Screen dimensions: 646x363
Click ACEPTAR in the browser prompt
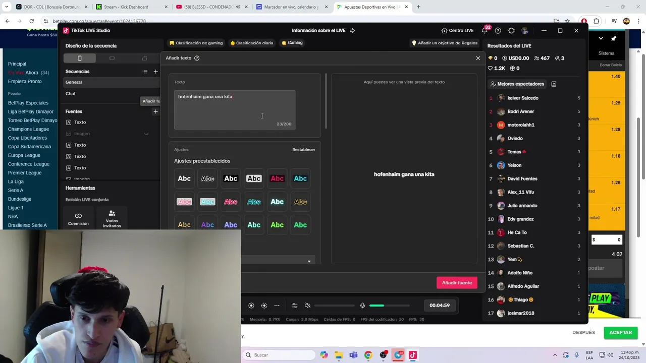[x=620, y=333]
